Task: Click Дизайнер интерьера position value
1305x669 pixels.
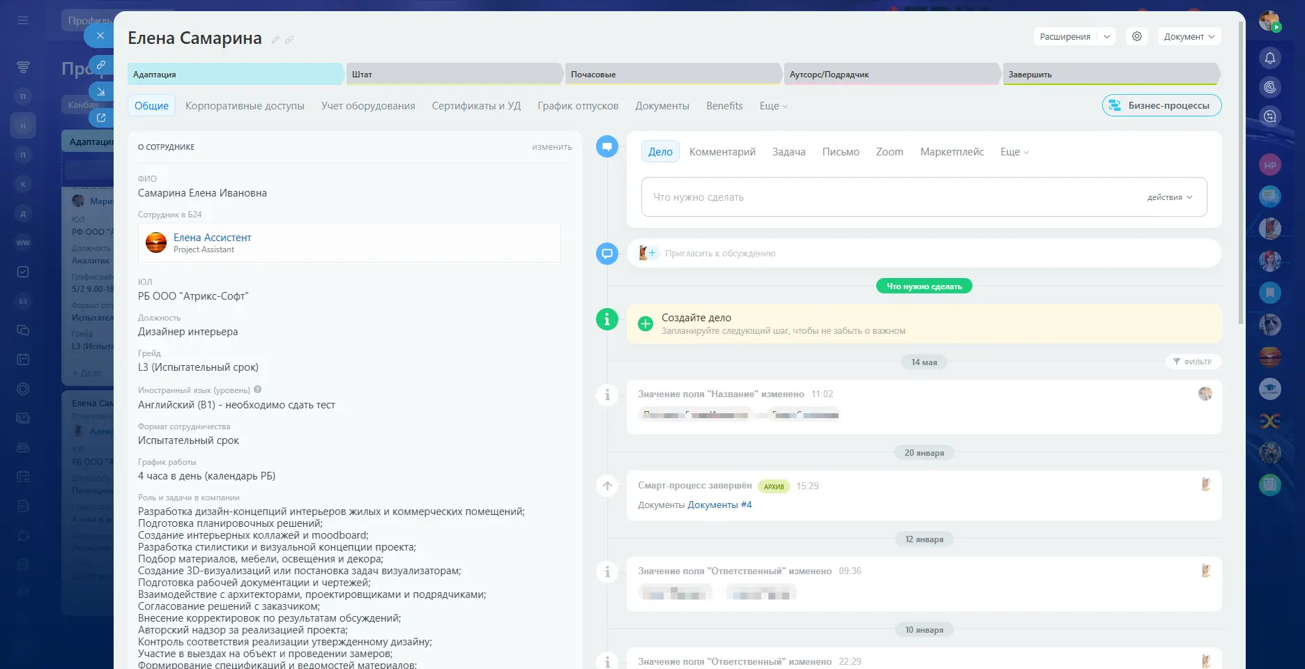Action: [188, 332]
